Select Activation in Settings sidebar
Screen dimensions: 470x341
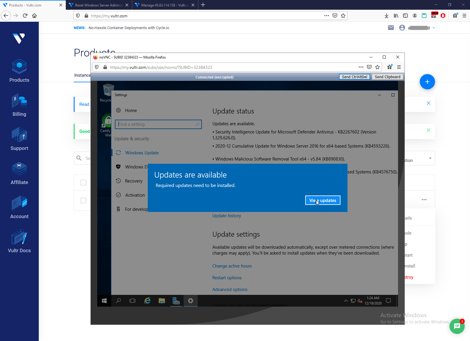pyautogui.click(x=135, y=195)
